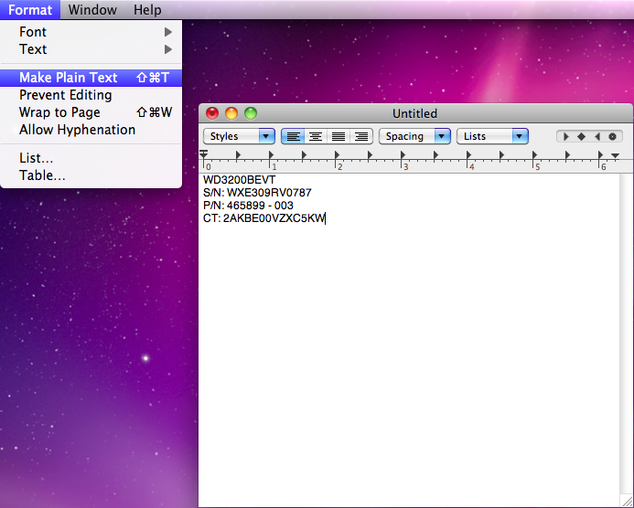Open the Table... dialog
This screenshot has height=508, width=634.
[x=91, y=175]
